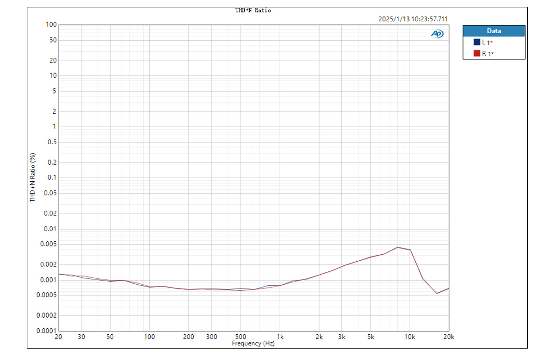The width and height of the screenshot is (555, 356).
Task: Click the measurement timestamp text
Action: (x=413, y=19)
